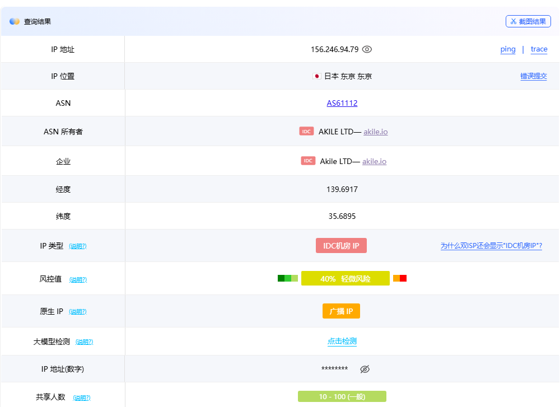Click the eye icon beside IP address
Image resolution: width=560 pixels, height=407 pixels.
click(x=367, y=49)
